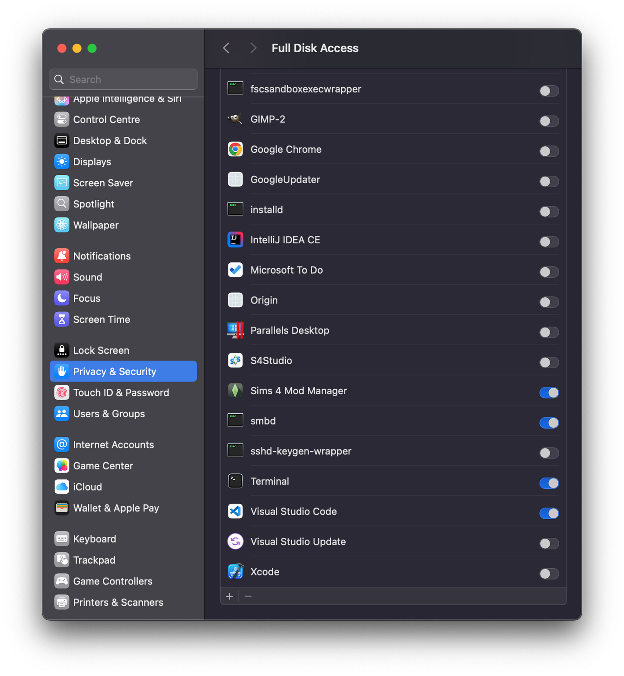
Task: Click the Focus moon icon
Action: (62, 298)
